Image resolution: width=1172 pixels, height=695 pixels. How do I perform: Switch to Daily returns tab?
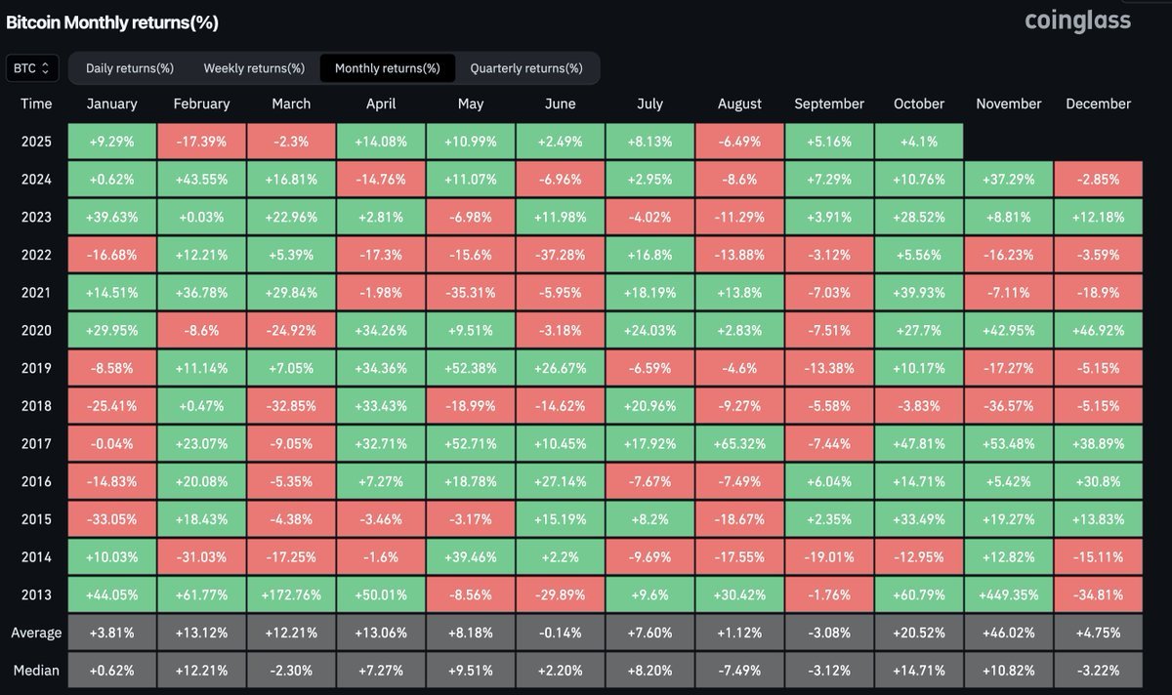(x=129, y=68)
